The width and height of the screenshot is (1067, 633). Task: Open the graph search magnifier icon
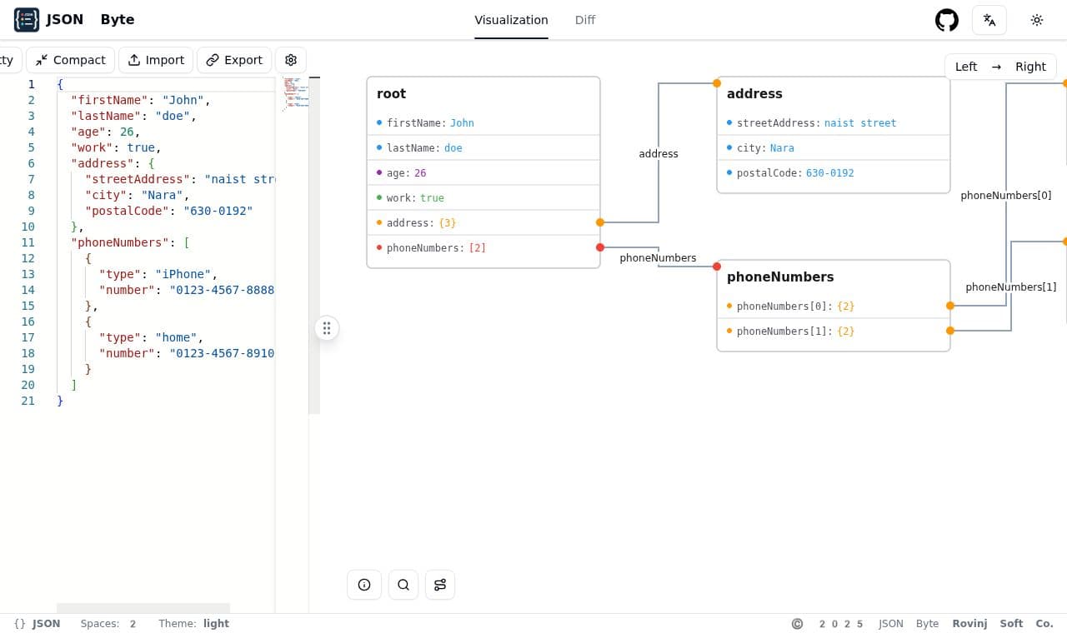coord(403,585)
